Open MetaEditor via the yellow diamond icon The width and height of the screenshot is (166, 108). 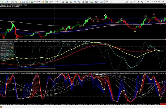point(43,2)
